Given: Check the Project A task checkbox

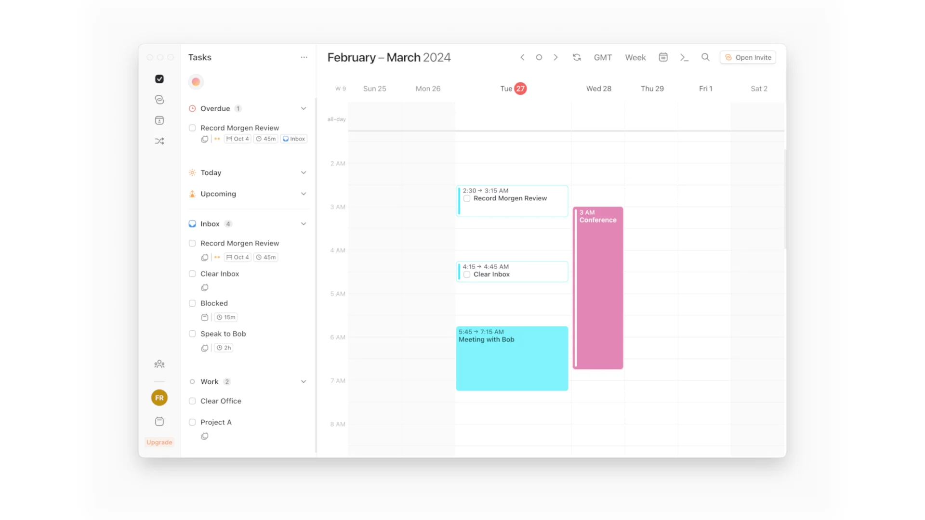Looking at the screenshot, I should (193, 422).
